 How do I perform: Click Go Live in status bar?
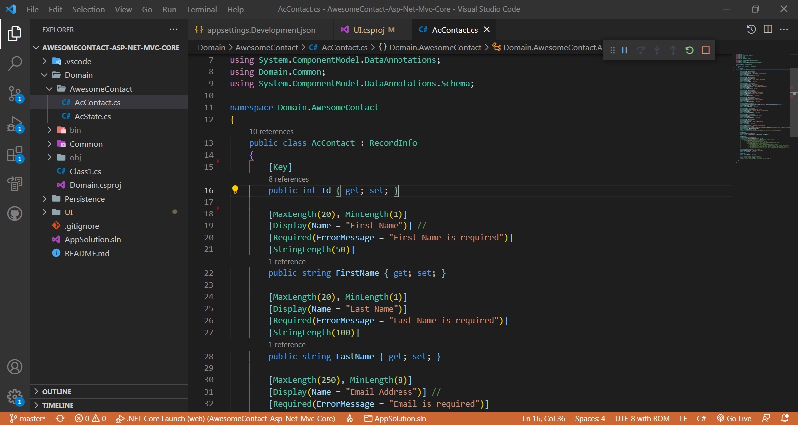(x=734, y=418)
